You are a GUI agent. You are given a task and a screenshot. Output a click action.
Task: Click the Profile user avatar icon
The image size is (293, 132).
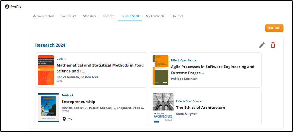(x=7, y=7)
